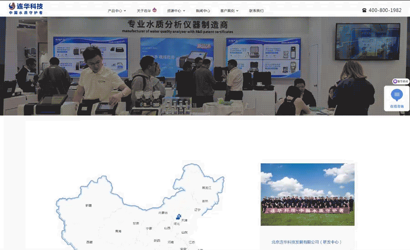Select 黑龙江 province on the map

click(207, 187)
